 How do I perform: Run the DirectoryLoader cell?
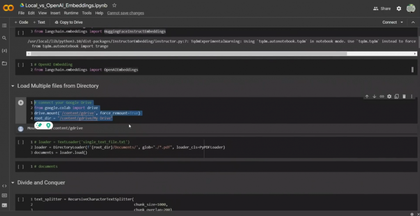[21, 142]
